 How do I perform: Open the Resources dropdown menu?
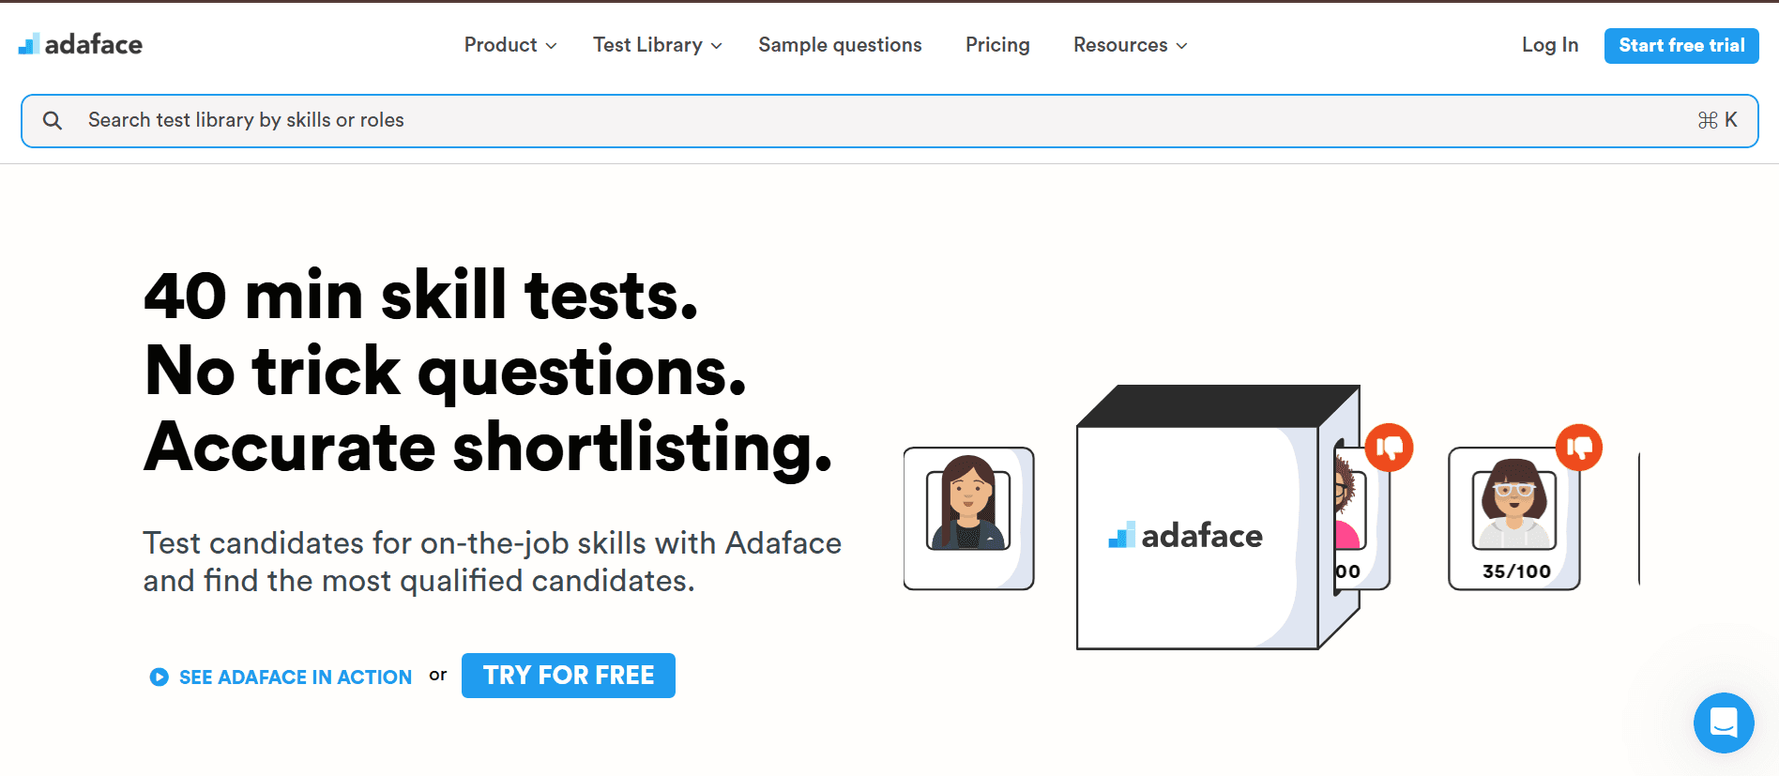point(1130,45)
